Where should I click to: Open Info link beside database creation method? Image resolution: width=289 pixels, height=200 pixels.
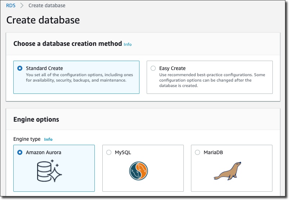pos(128,44)
